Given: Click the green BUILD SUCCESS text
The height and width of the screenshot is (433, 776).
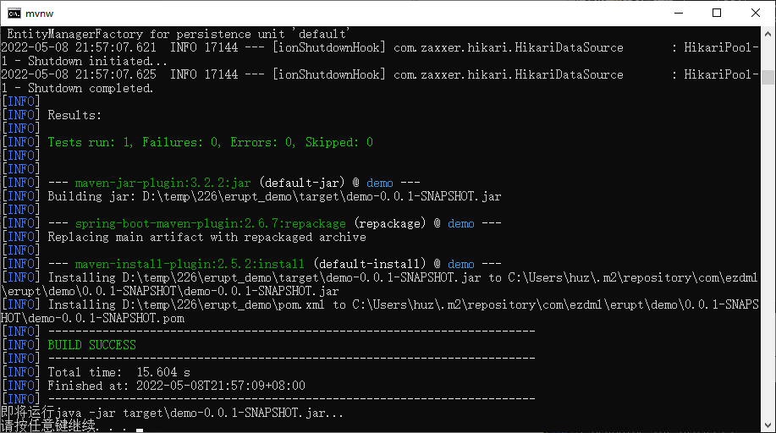Looking at the screenshot, I should (91, 345).
